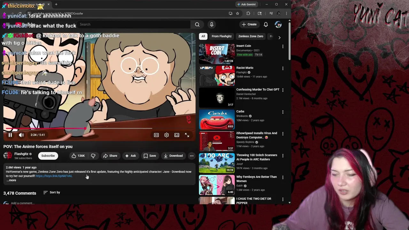Select the Zenless Zone Zero chip
Screen dimensions: 409x230
251,36
